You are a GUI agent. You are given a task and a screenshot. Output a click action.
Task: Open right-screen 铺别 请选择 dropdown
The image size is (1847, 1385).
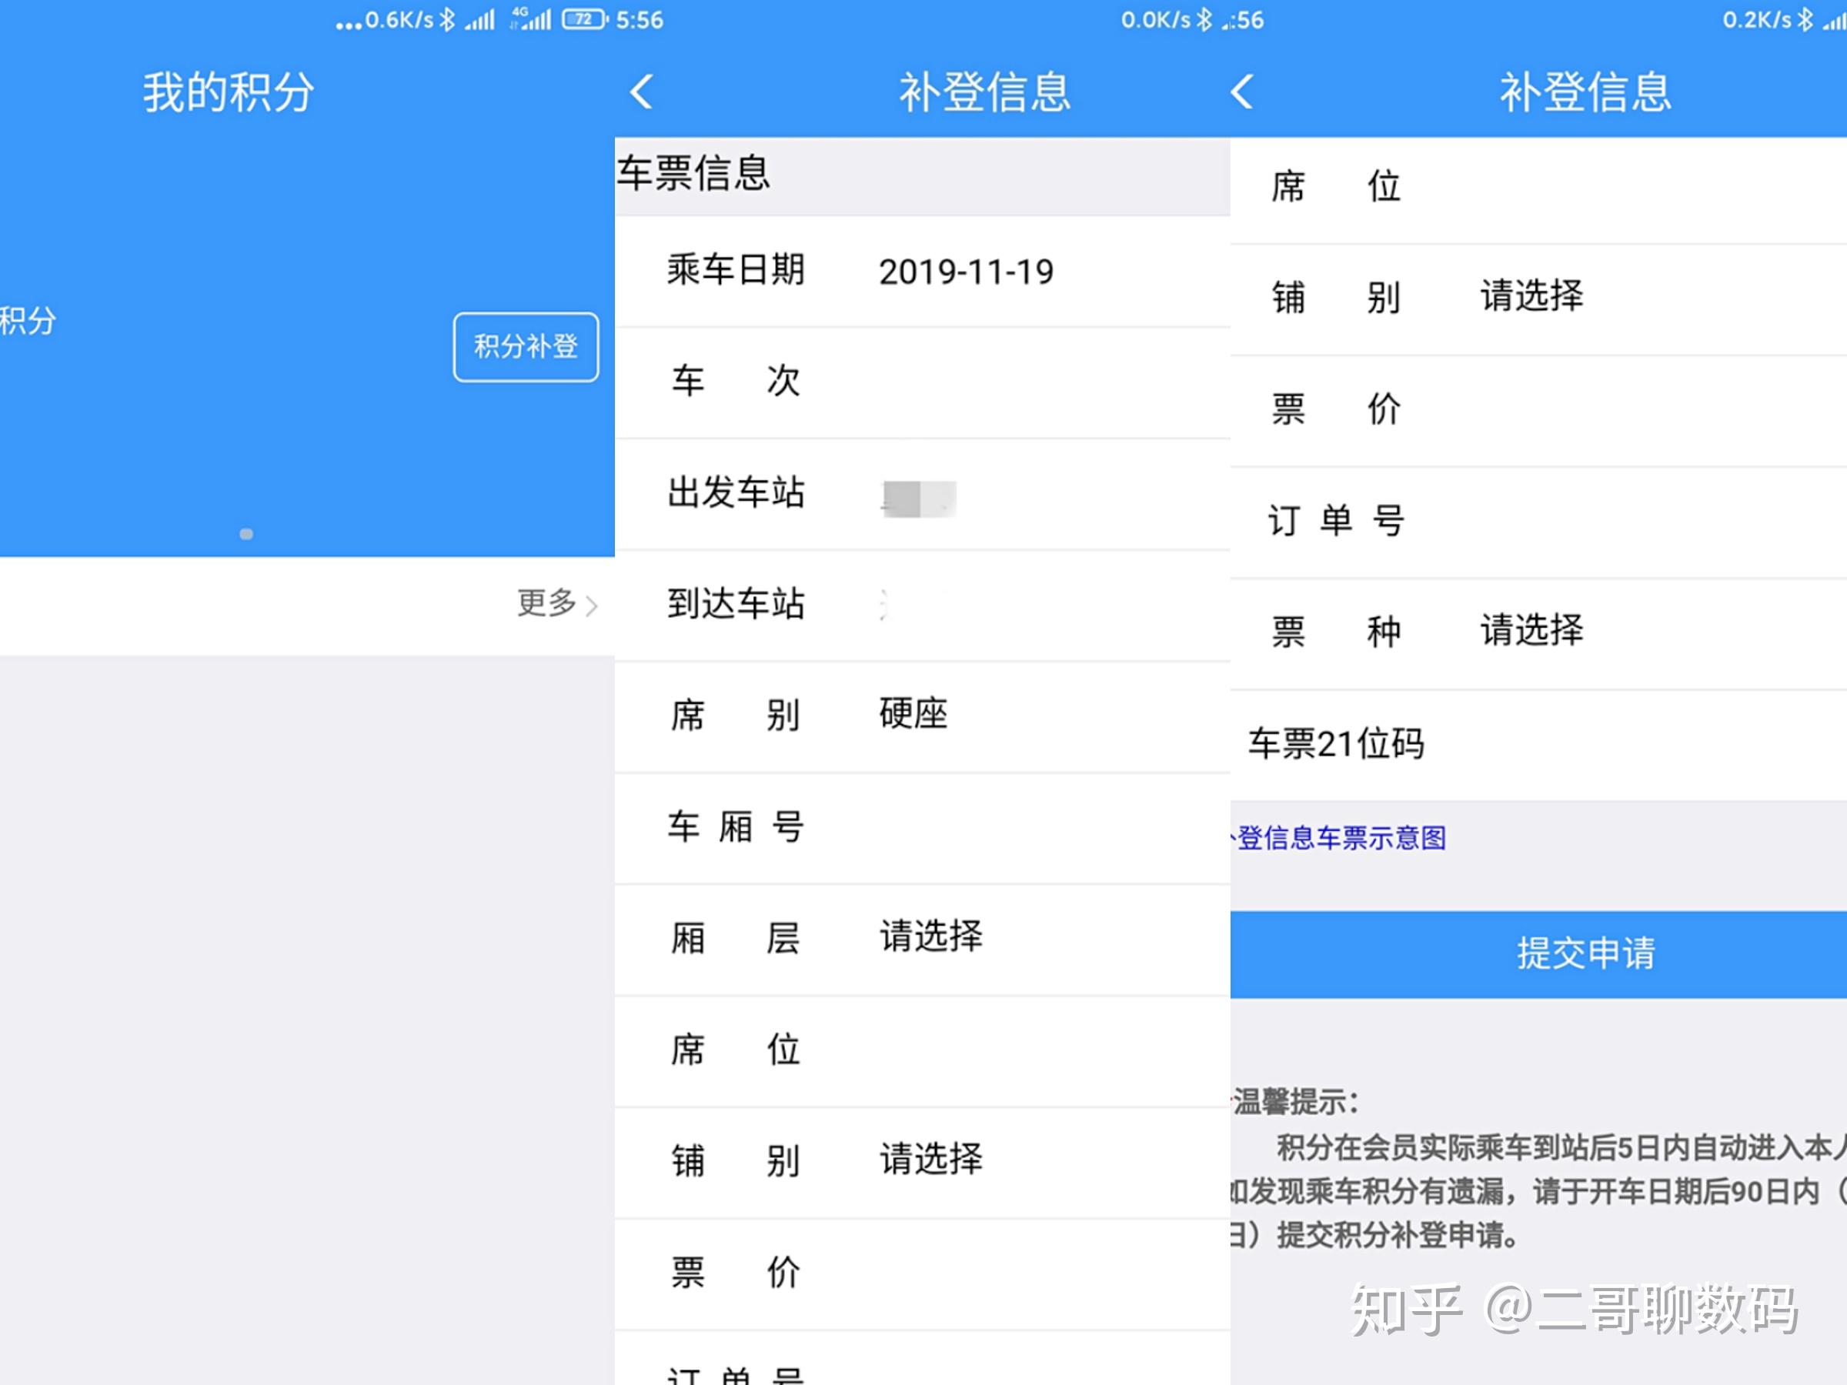tap(1539, 299)
